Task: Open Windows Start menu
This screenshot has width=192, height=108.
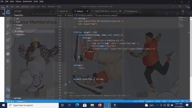Action: 3,105
